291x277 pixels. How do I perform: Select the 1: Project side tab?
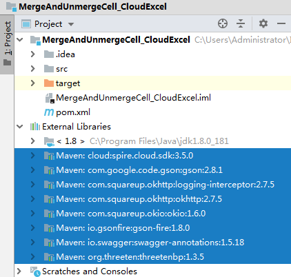(8, 44)
